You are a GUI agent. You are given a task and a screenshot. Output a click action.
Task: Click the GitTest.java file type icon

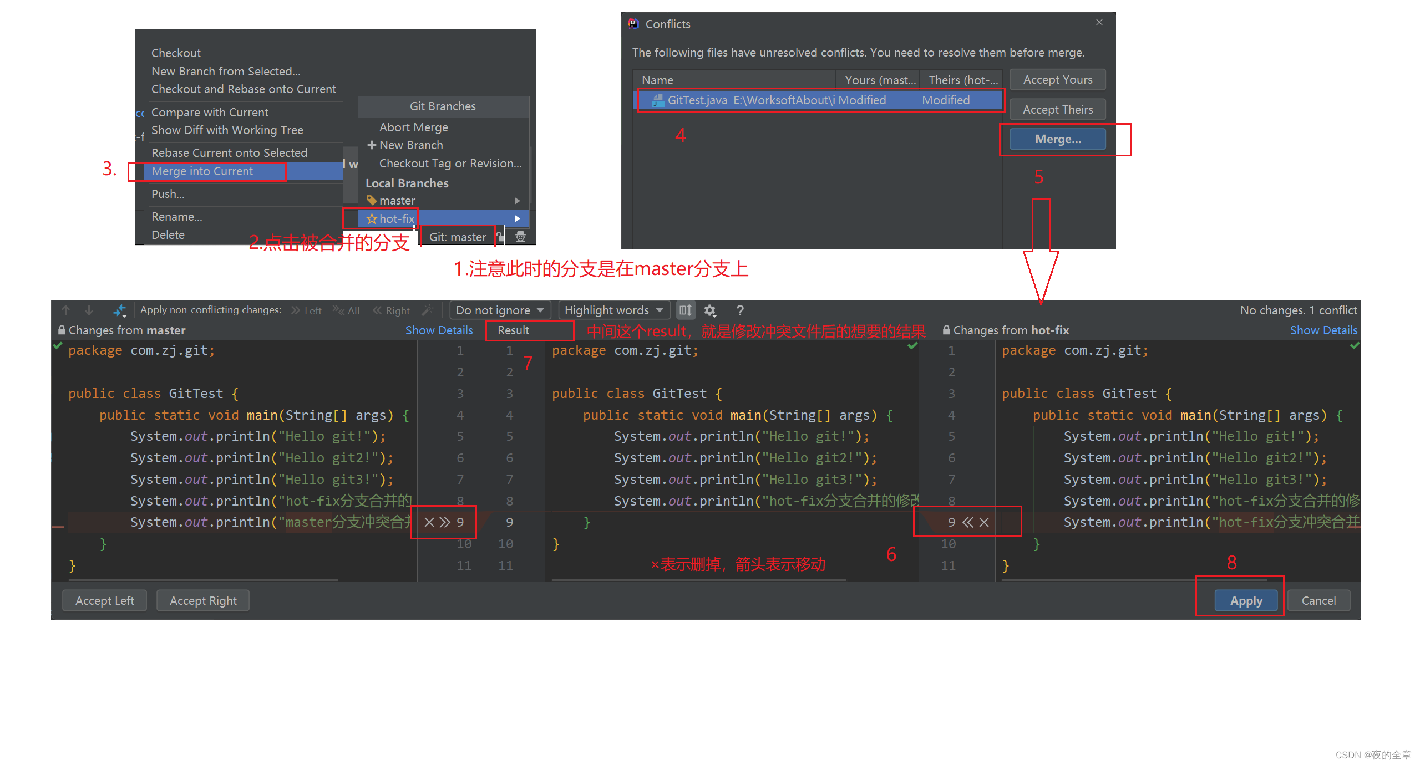[x=658, y=100]
